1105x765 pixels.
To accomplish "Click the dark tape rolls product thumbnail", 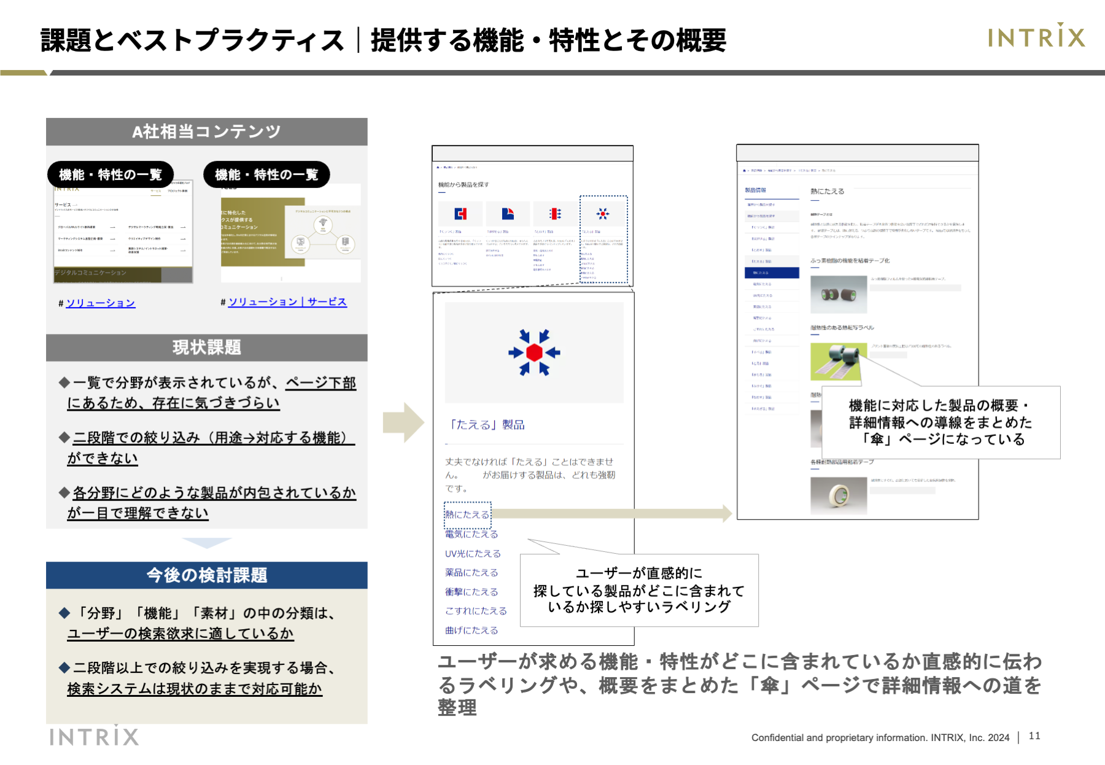I will [x=839, y=295].
